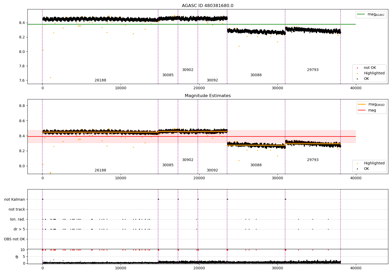
Task: Click the green line sample in mag AGASC legend
Action: (361, 14)
